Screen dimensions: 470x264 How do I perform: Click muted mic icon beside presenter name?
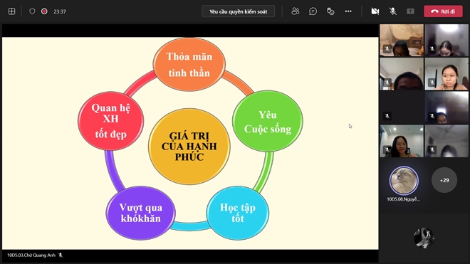pos(61,255)
